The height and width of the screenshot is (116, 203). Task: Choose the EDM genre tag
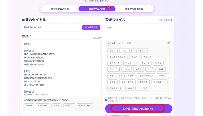[130, 88]
